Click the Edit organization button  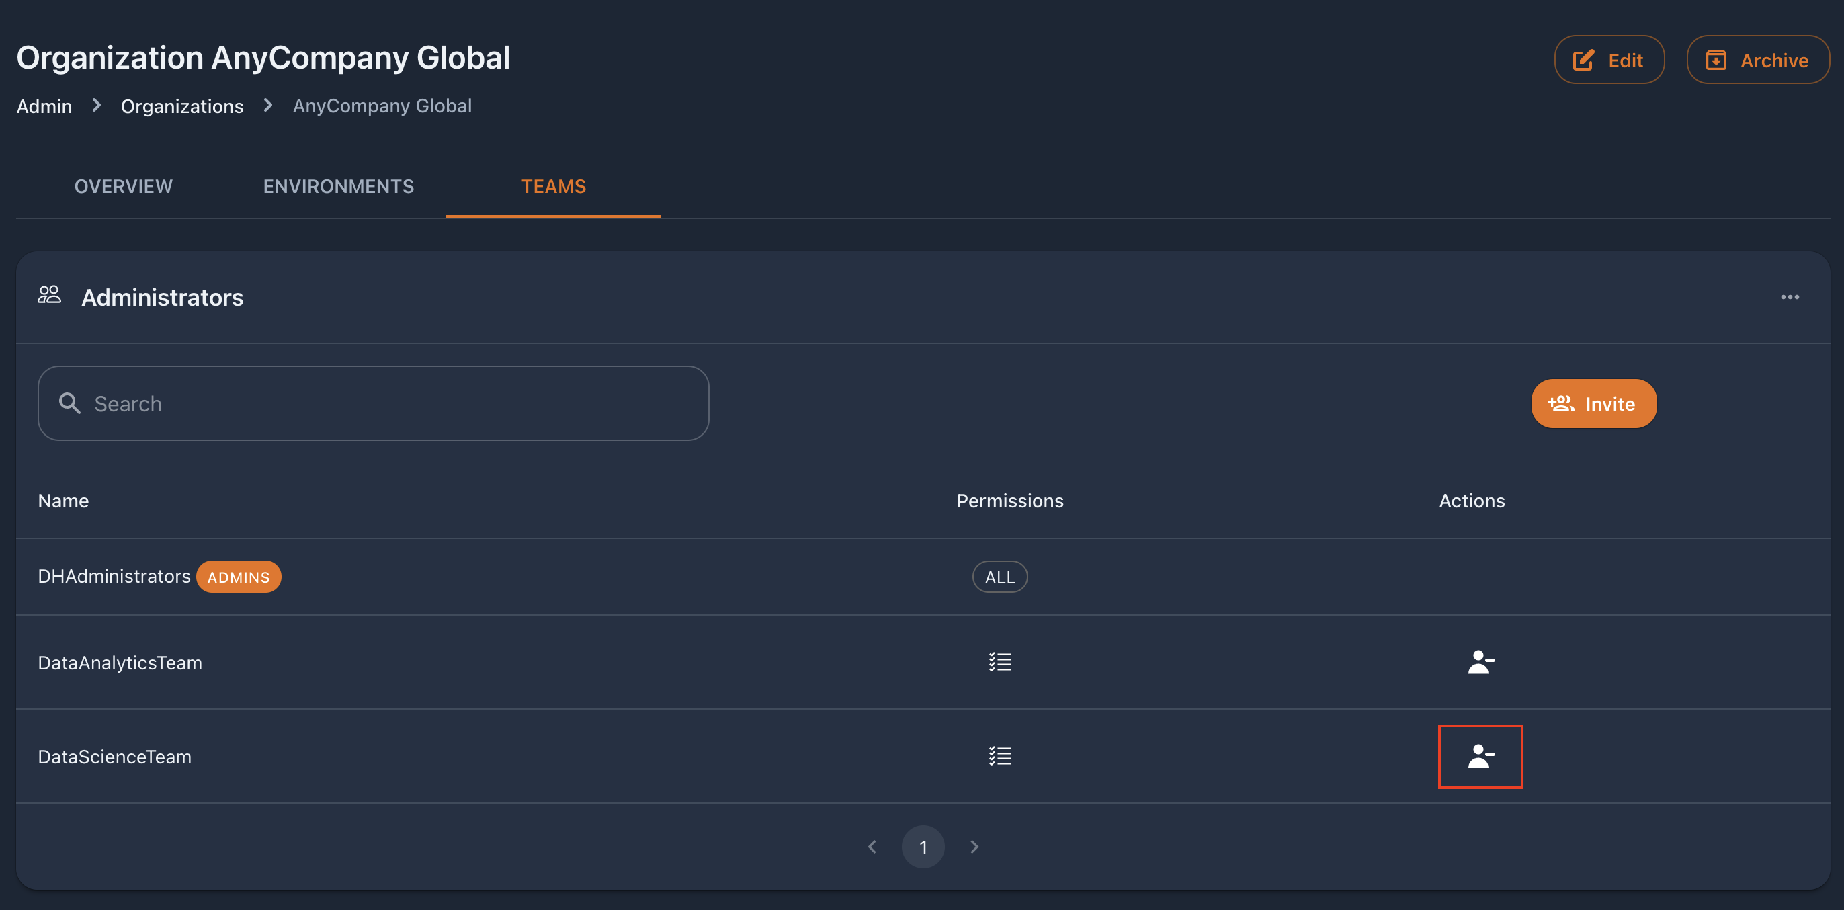click(1609, 59)
